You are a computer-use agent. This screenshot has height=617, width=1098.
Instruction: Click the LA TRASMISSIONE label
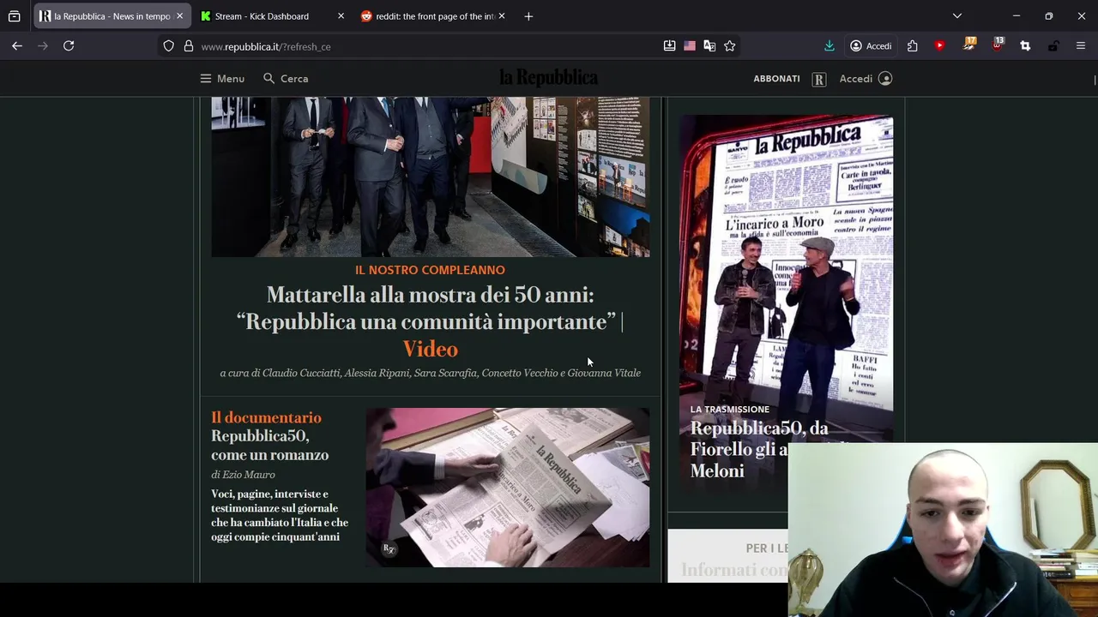click(x=730, y=410)
